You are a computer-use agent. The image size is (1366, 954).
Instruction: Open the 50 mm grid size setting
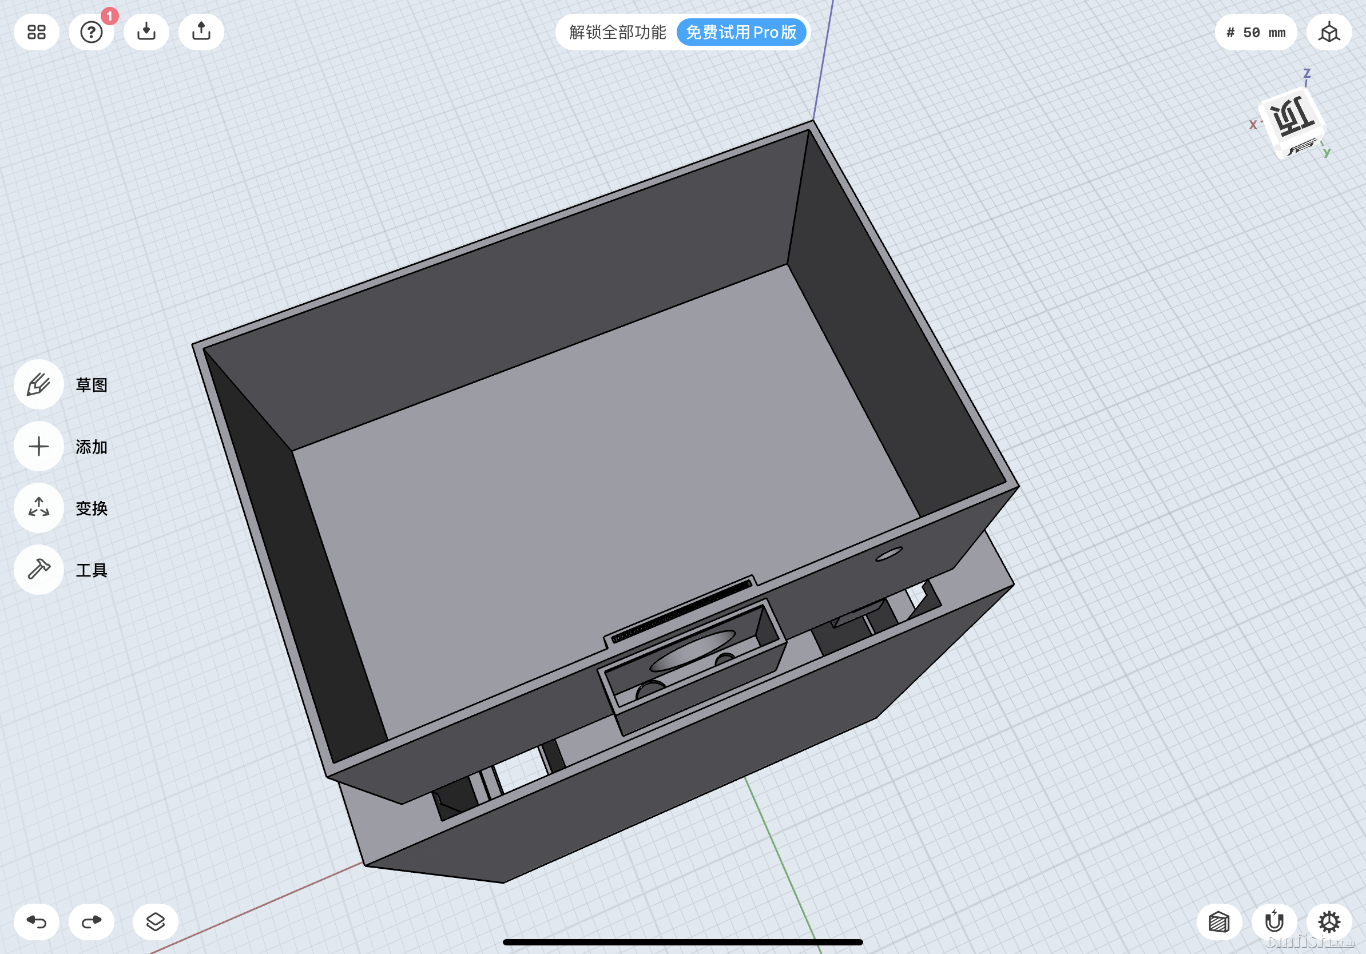pyautogui.click(x=1256, y=33)
